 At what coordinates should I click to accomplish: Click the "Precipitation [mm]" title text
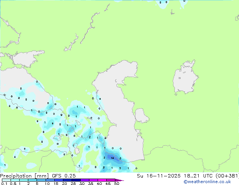(x=25, y=176)
